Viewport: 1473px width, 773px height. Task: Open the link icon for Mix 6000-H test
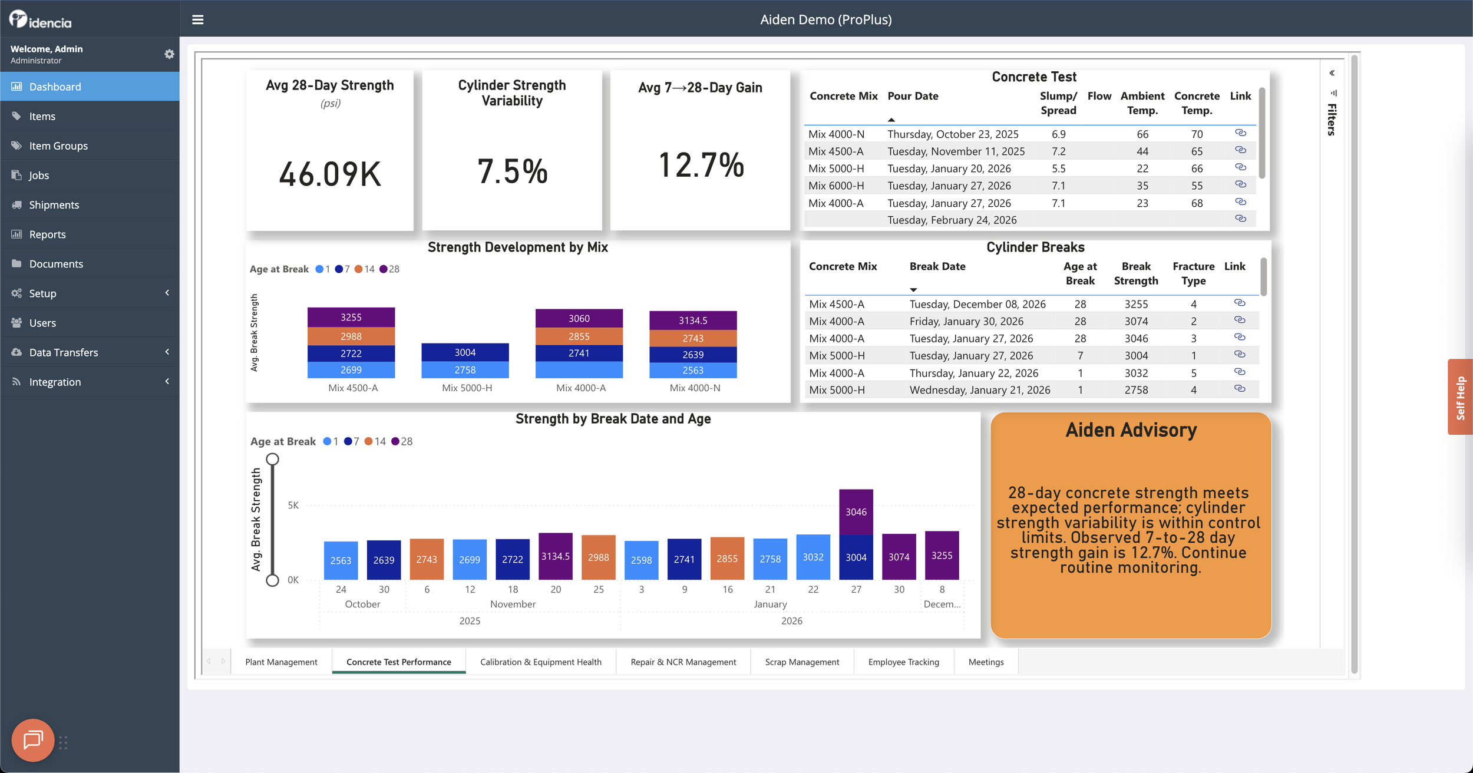click(x=1240, y=185)
